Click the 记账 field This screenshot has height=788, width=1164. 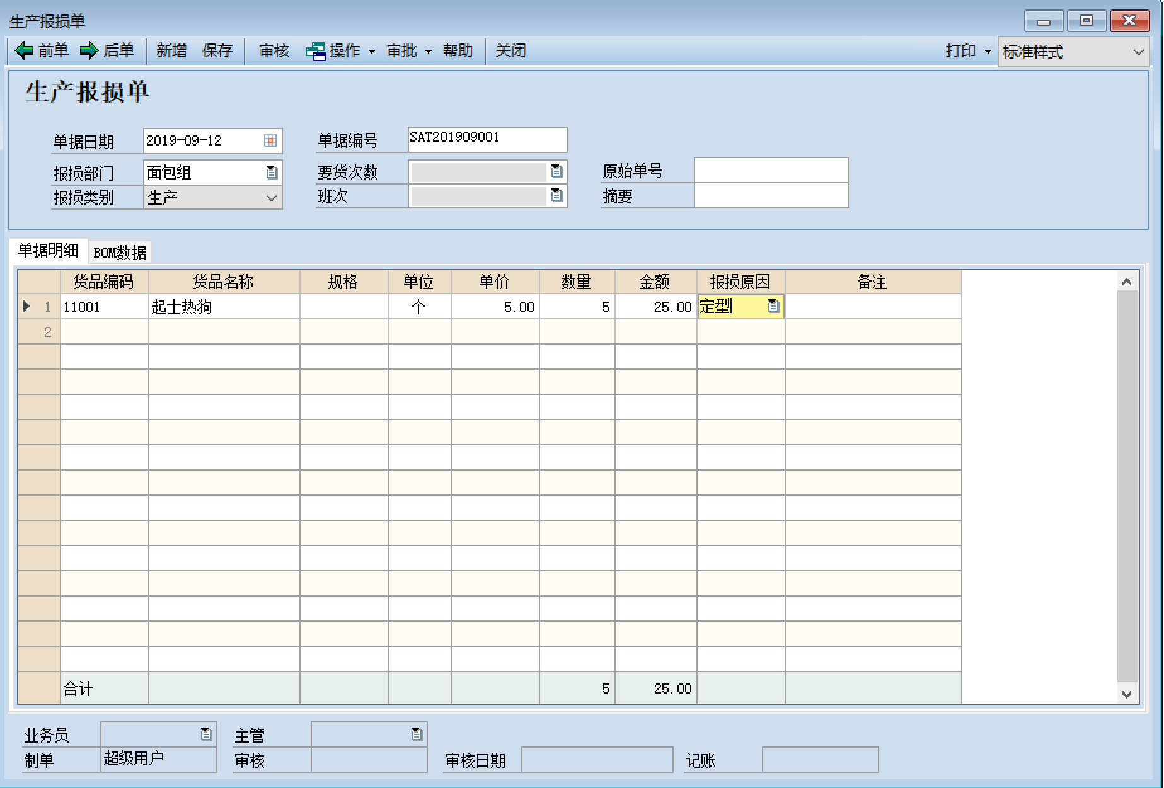(x=820, y=760)
